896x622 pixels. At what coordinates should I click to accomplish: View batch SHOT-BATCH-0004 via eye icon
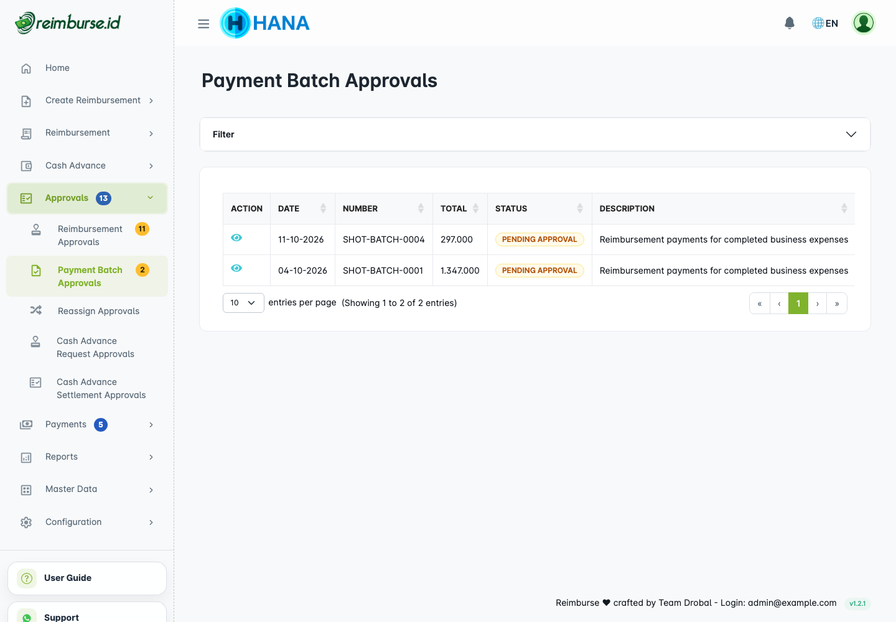(236, 238)
